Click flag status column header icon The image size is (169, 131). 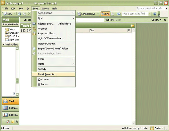click(x=129, y=30)
